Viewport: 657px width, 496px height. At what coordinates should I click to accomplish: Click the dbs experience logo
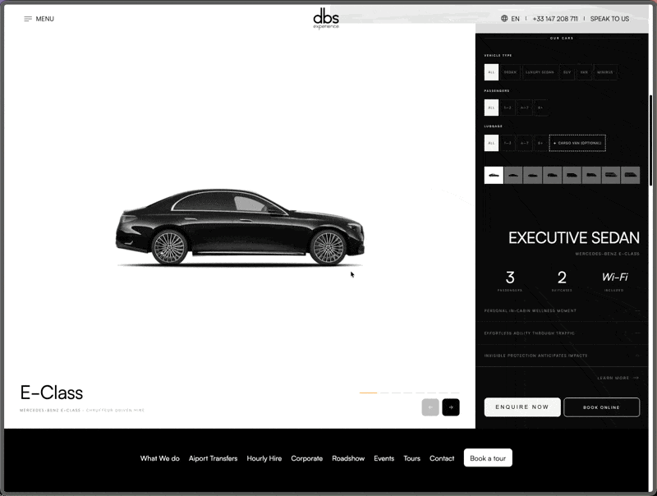click(x=326, y=19)
